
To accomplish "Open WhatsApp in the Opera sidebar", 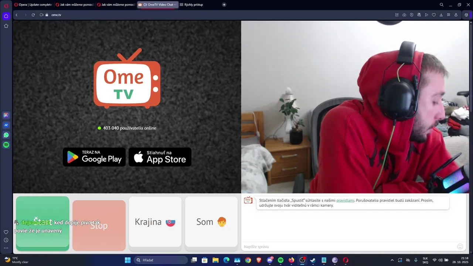I will (x=6, y=135).
